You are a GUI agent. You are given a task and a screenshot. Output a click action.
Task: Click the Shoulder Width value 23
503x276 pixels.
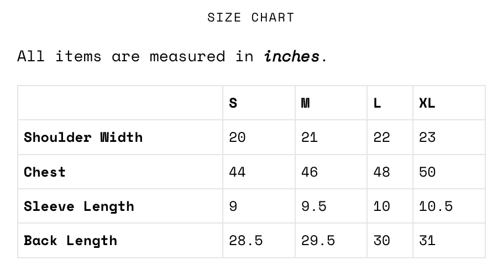[427, 137]
